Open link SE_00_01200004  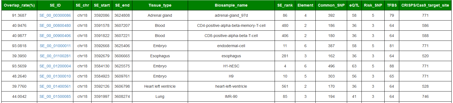coord(55,66)
